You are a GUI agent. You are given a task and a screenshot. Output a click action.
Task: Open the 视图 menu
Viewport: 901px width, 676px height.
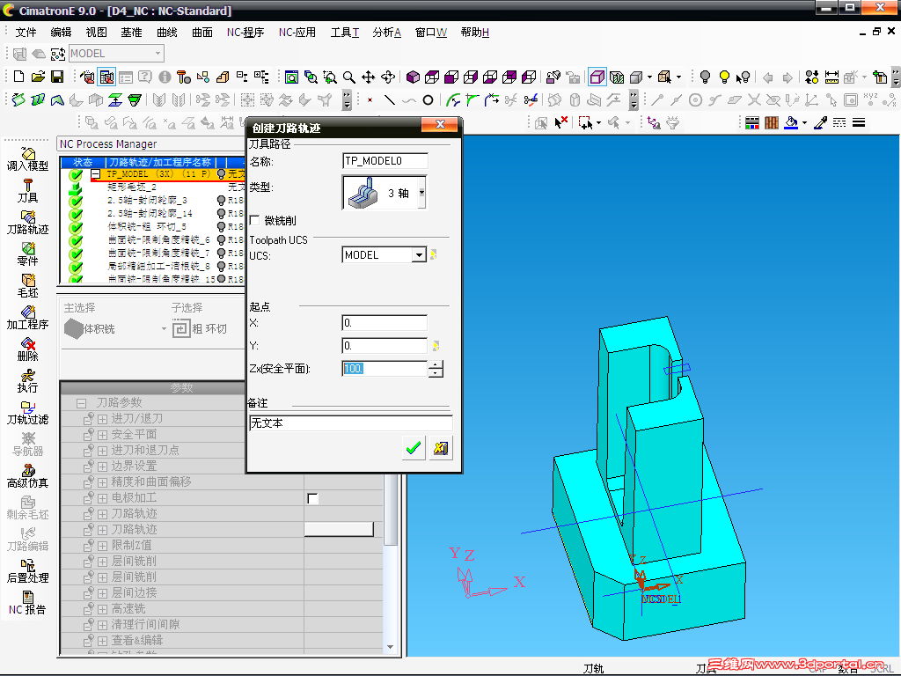[96, 33]
